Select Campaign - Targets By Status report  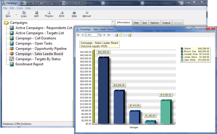tap(38, 59)
